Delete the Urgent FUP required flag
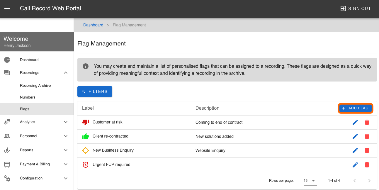Image resolution: width=379 pixels, height=190 pixels. tap(367, 164)
